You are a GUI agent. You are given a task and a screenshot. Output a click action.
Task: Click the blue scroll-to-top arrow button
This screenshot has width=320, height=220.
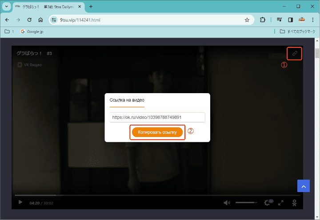point(304,186)
